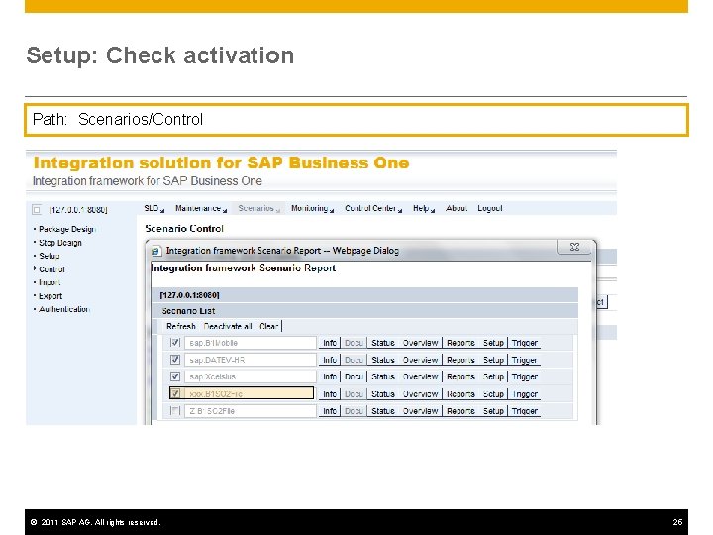Check the Z.B1SO2File scenario checkbox
The image size is (713, 535).
tap(175, 411)
